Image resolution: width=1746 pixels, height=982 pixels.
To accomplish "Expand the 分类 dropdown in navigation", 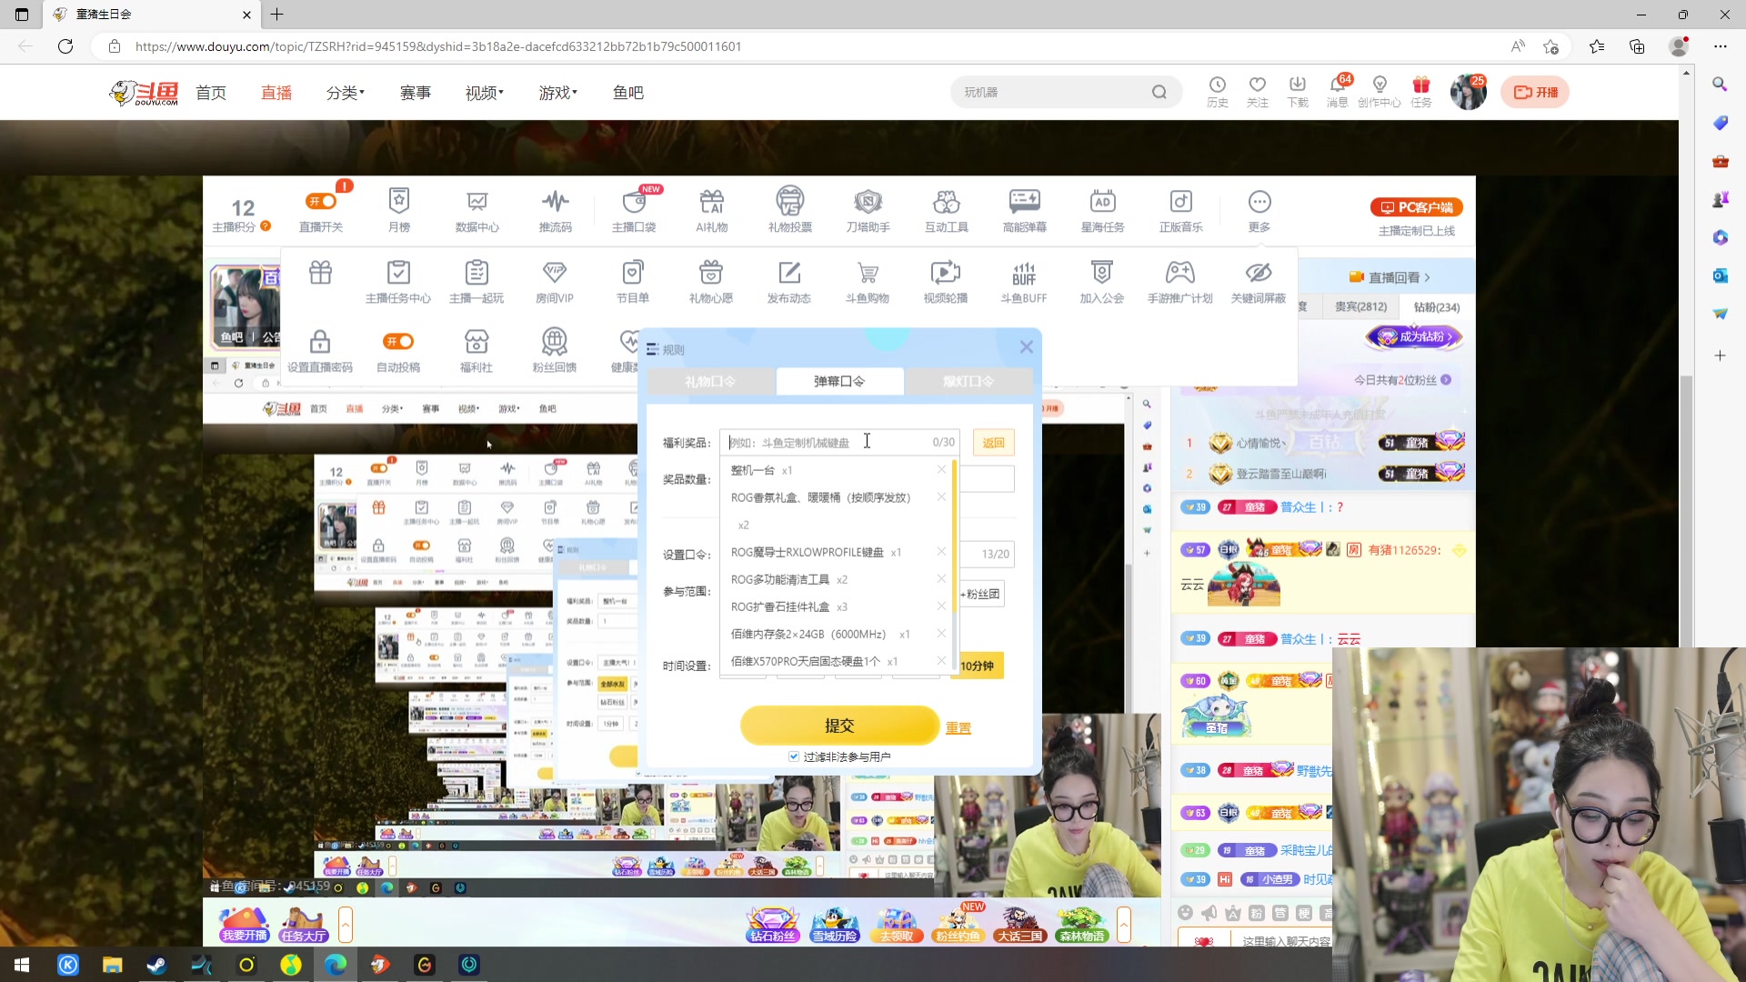I will click(x=346, y=92).
